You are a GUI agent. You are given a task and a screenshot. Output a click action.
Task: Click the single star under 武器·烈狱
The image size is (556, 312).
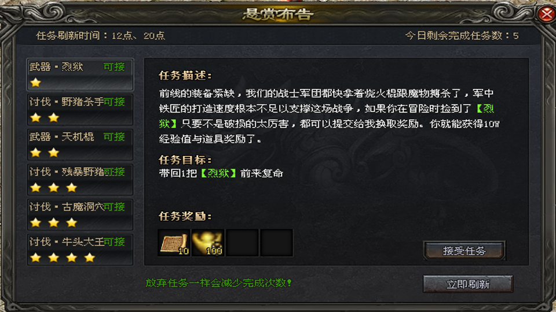tap(35, 83)
